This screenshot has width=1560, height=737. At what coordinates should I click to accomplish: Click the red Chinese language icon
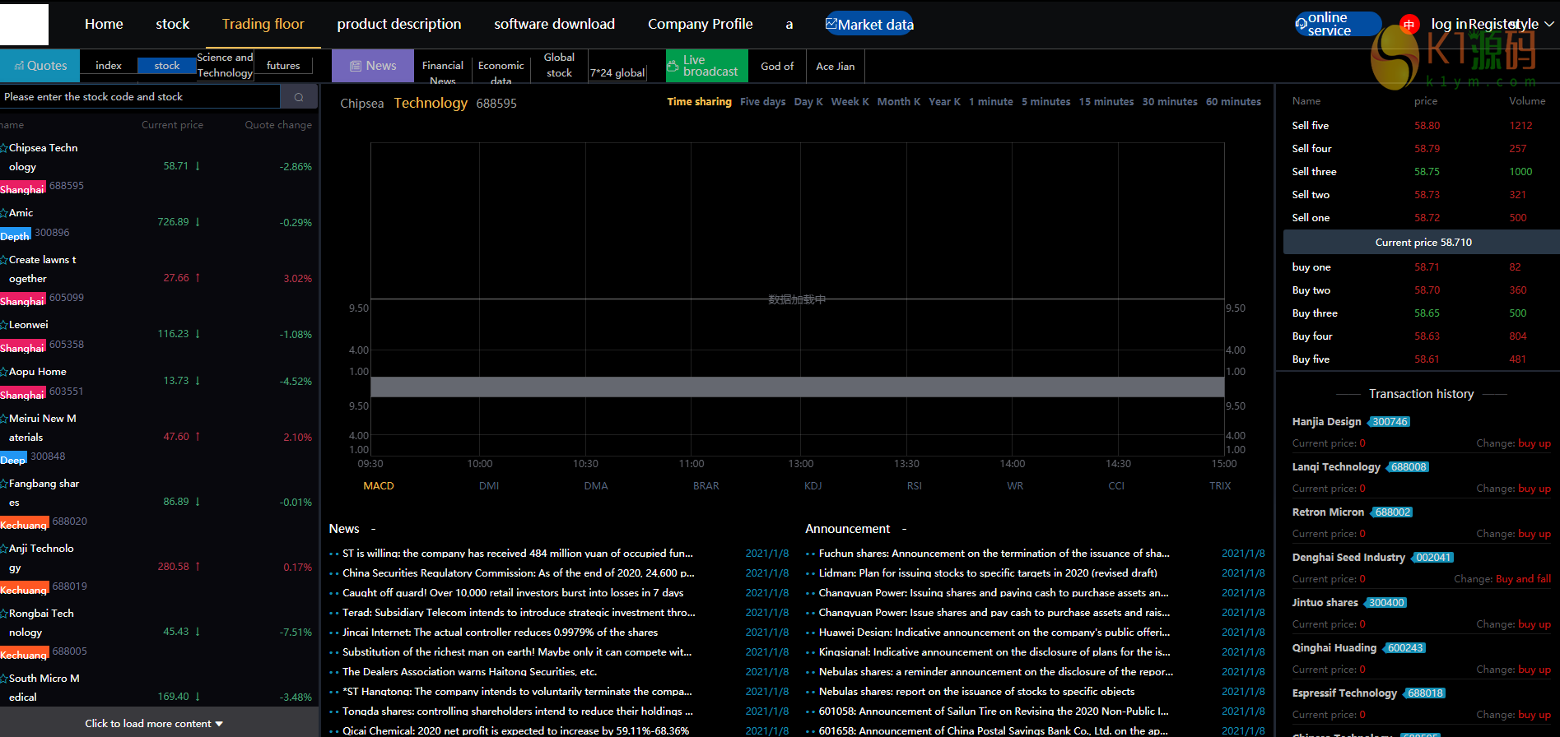pos(1409,25)
